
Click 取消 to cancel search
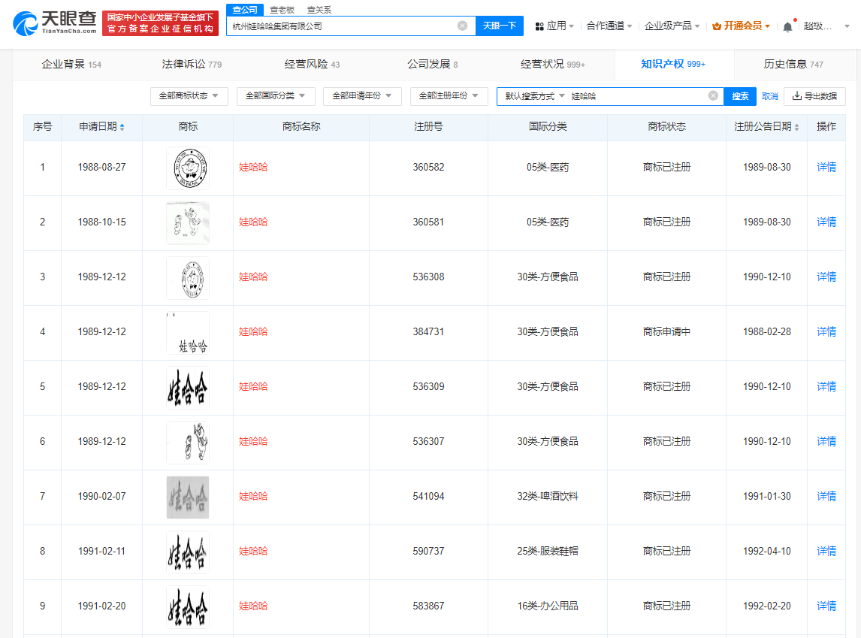(x=769, y=96)
